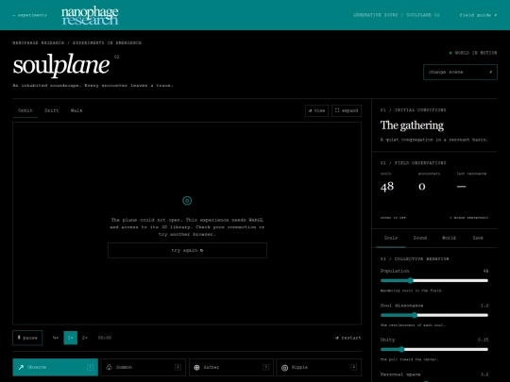Open the World settings tab
Screen dimensions: 510x382
tap(449, 238)
